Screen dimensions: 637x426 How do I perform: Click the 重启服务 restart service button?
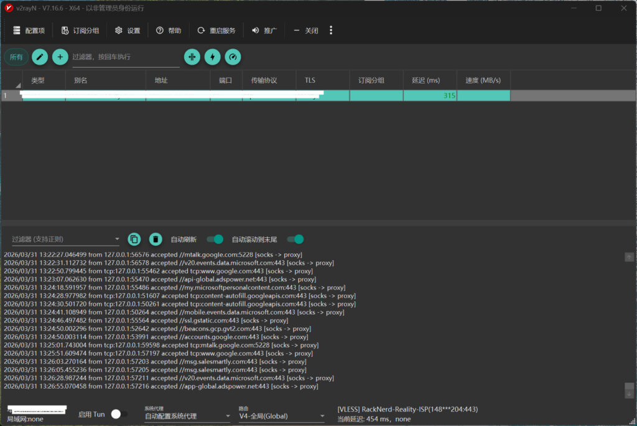[x=216, y=31]
